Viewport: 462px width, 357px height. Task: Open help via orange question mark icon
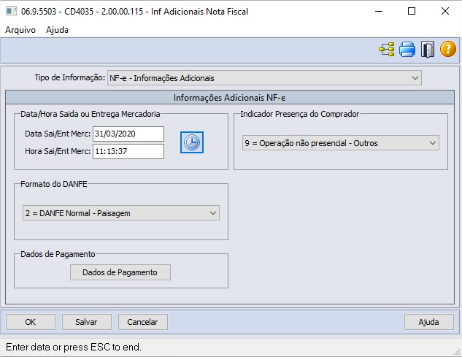coord(448,49)
